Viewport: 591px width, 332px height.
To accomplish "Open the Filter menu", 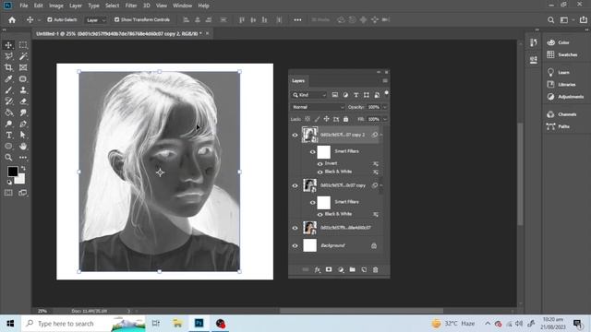I will pyautogui.click(x=131, y=6).
